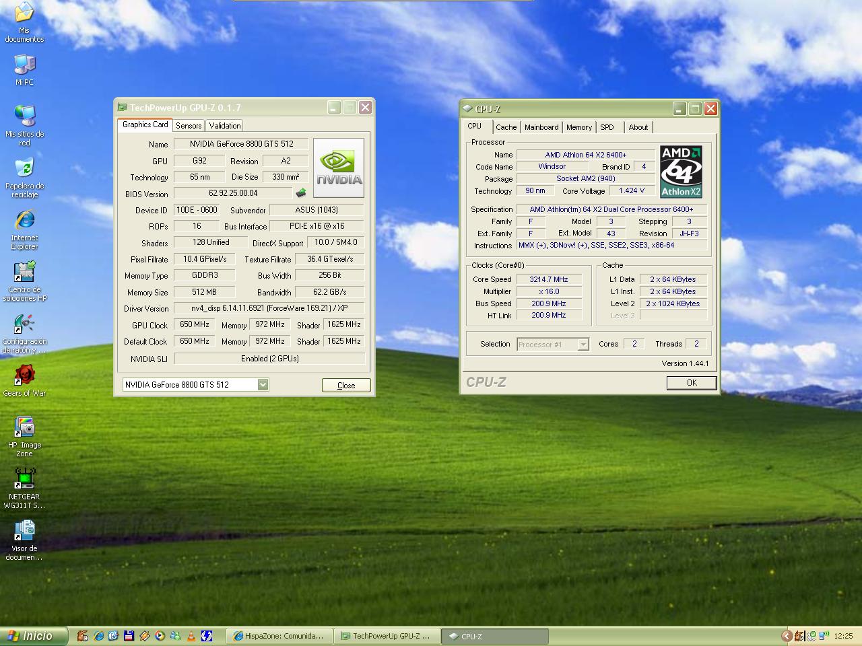The image size is (862, 646).
Task: Expand the Processor #1 selection dropdown
Action: [583, 345]
